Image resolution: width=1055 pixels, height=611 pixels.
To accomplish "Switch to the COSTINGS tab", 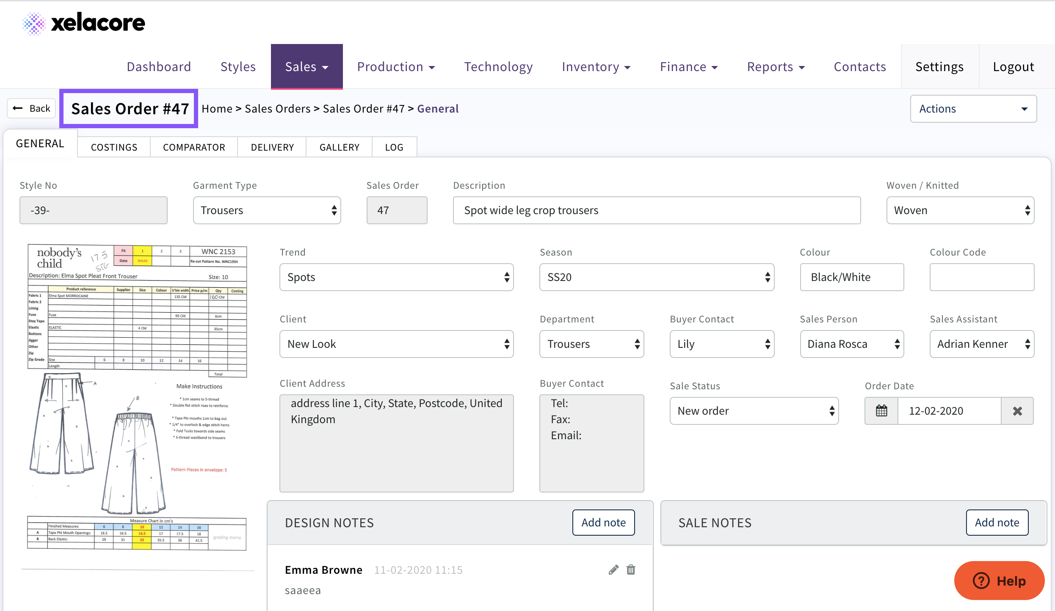I will click(114, 147).
